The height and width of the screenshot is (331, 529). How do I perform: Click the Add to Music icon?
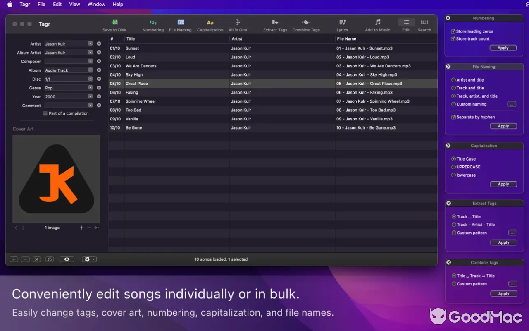377,22
